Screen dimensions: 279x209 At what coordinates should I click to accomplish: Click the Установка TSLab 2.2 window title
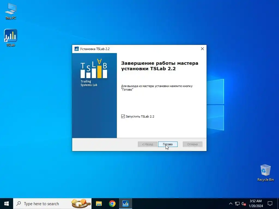point(95,49)
